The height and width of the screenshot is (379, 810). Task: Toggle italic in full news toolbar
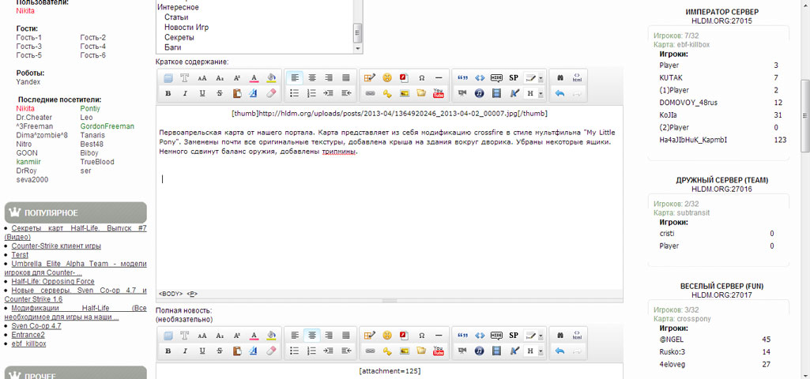point(185,351)
